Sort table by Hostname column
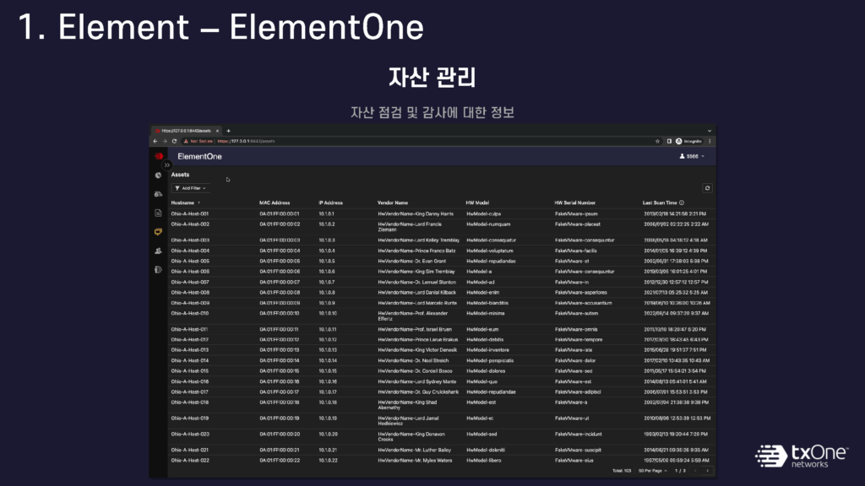This screenshot has height=486, width=865. [183, 202]
